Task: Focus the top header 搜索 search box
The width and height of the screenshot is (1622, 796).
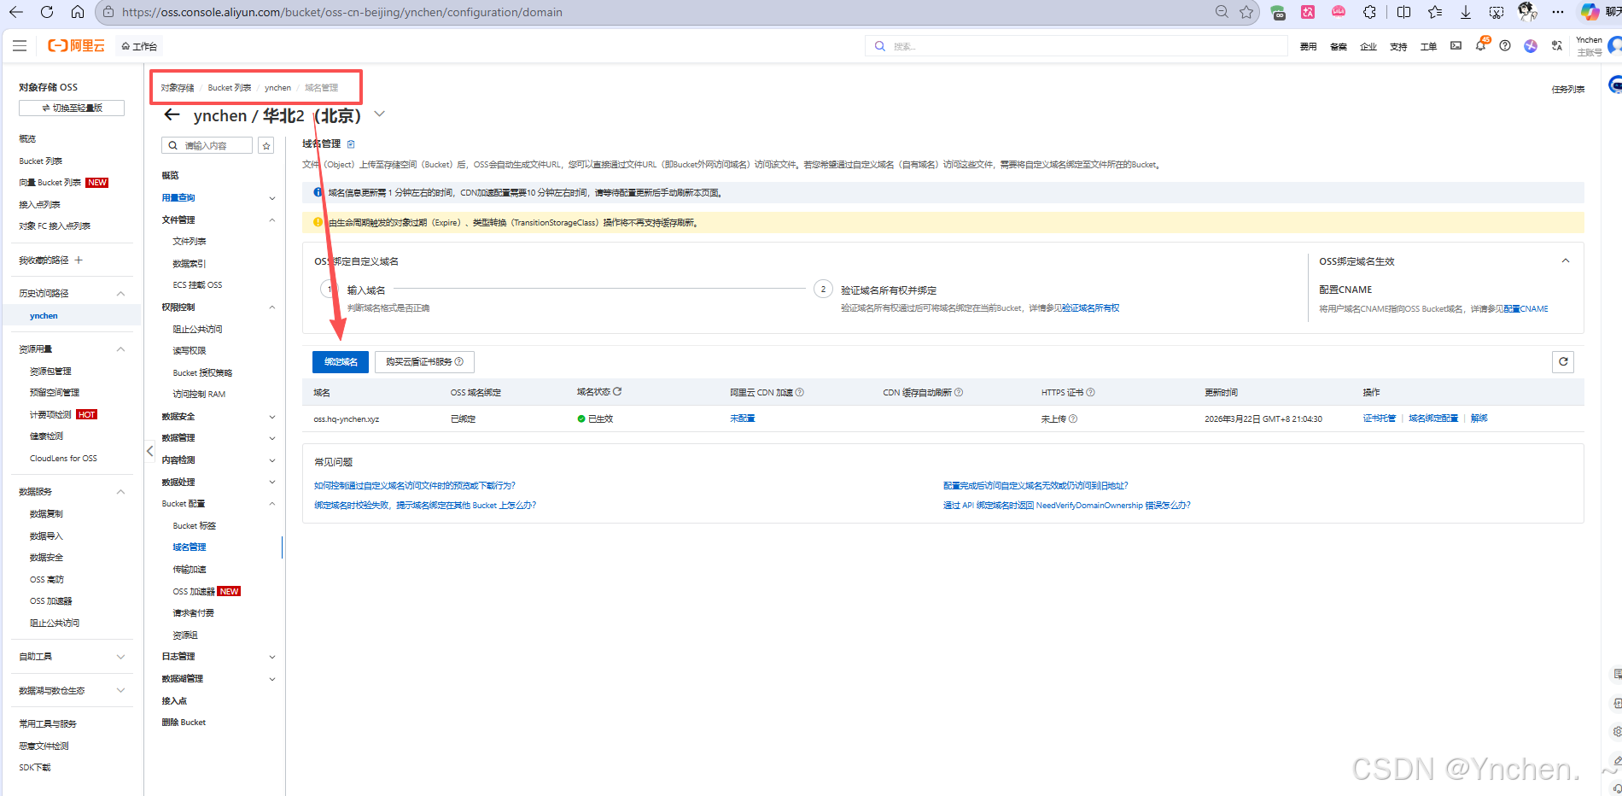Action: pos(1076,46)
